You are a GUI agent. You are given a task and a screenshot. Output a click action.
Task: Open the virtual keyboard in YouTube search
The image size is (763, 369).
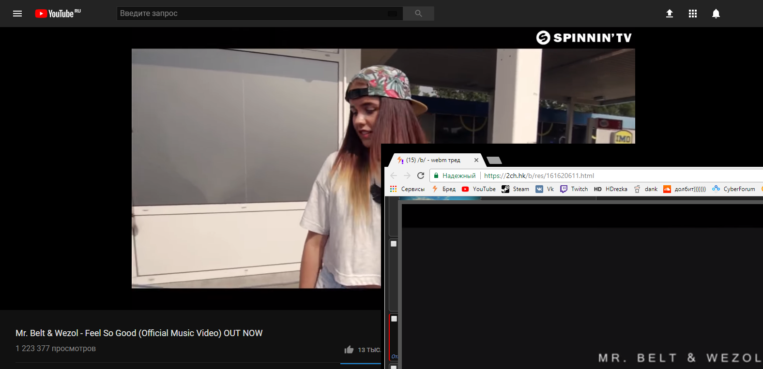(393, 14)
